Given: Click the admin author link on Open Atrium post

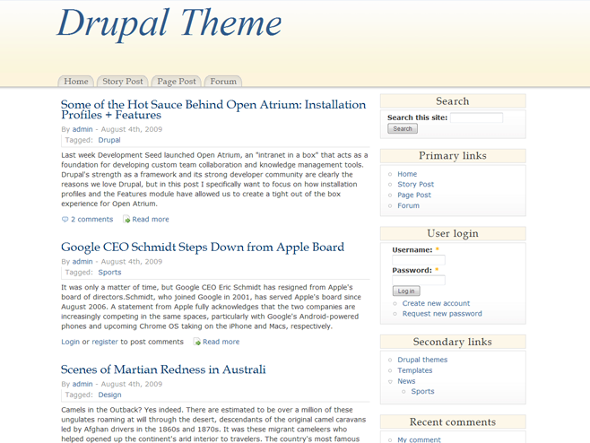Looking at the screenshot, I should (x=82, y=129).
